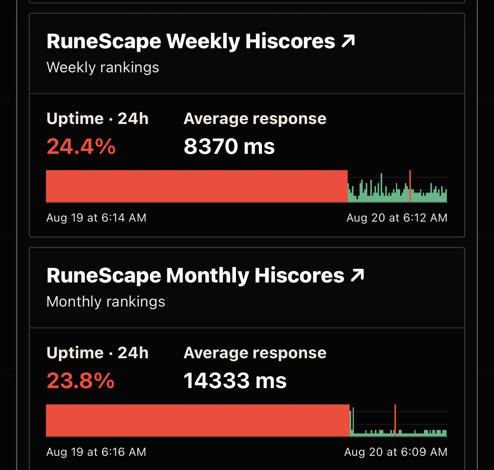Click the red spike in Weekly response graph
Viewport: 494px width, 470px height.
pos(410,186)
